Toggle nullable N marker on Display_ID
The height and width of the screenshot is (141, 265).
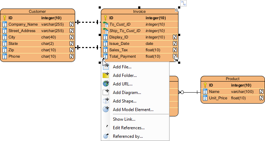coord(175,37)
